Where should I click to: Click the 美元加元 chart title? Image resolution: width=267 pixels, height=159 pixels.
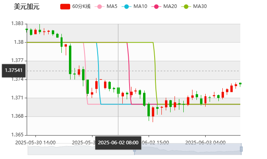point(27,7)
